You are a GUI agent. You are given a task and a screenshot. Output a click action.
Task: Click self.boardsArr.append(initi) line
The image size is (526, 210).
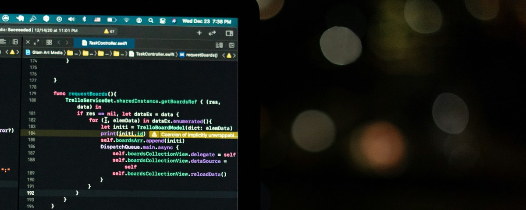point(143,140)
